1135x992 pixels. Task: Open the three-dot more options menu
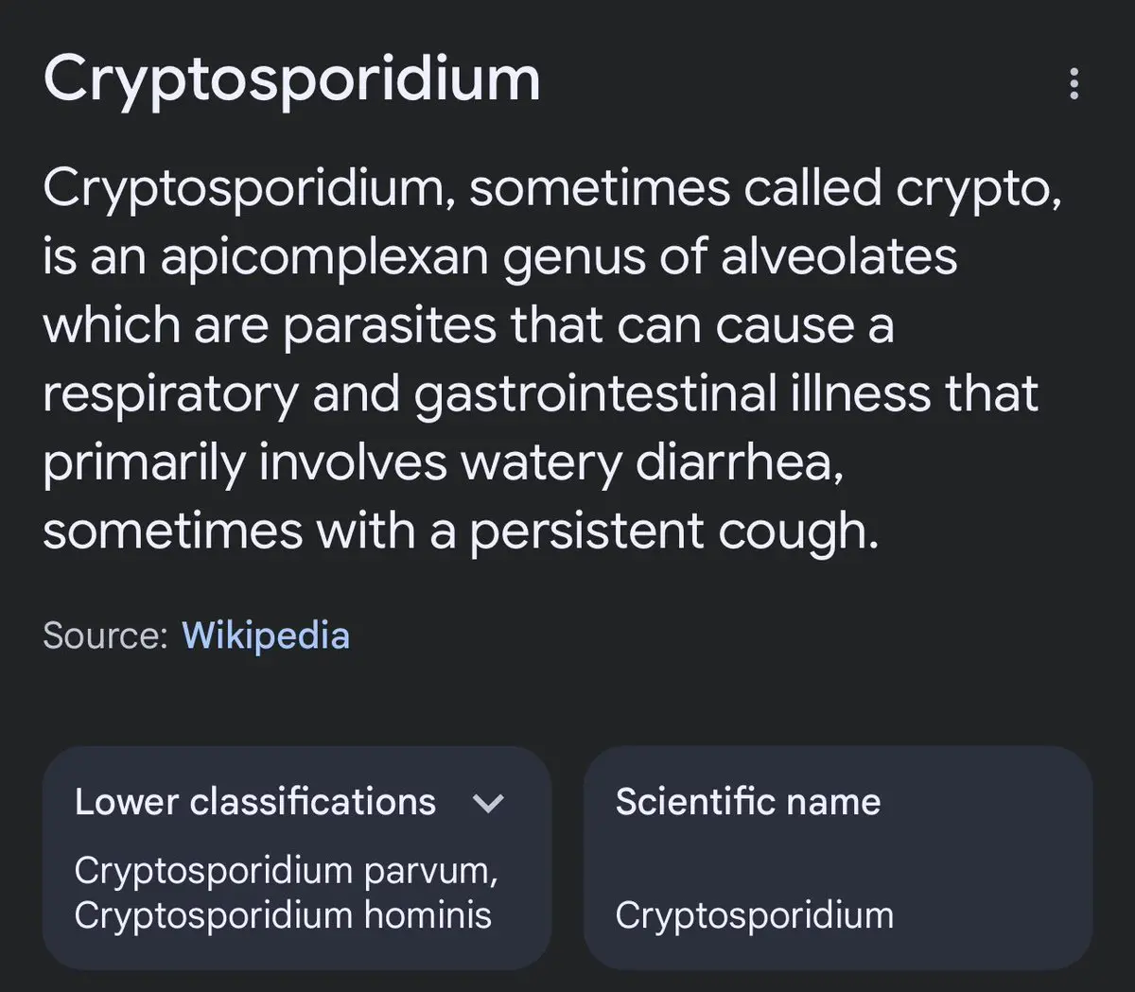tap(1074, 83)
